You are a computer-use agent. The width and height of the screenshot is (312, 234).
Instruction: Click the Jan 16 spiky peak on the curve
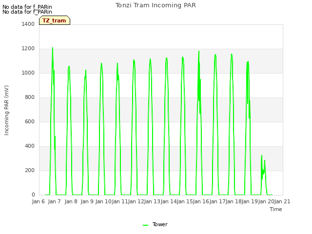pos(199,51)
